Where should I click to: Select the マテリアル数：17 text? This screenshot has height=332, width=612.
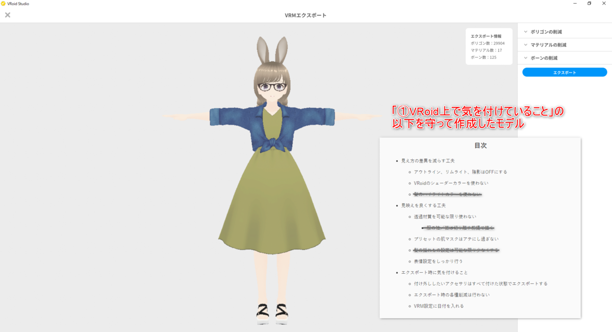(486, 50)
